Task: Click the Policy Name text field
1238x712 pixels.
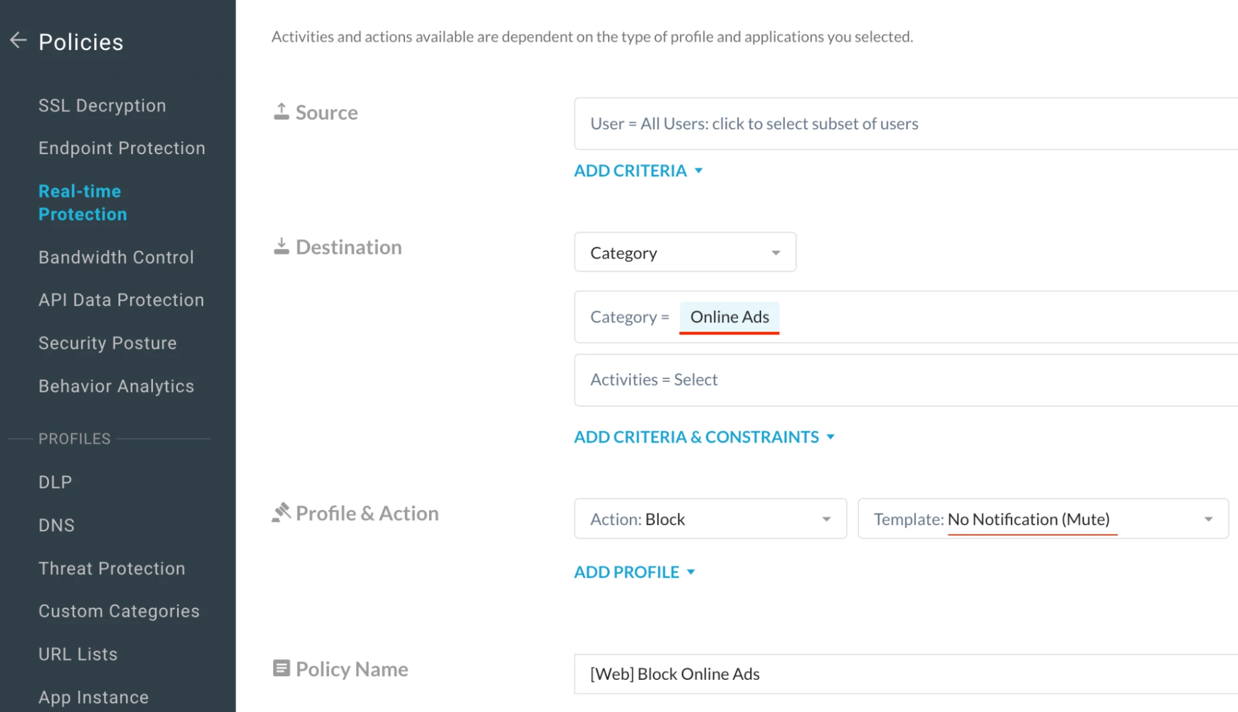Action: click(x=867, y=674)
